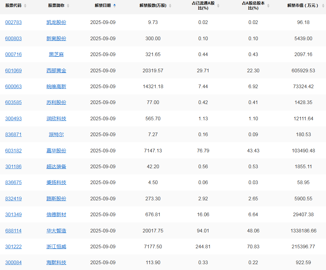This screenshot has width=326, height=270.
Task: Click stock code 301222
Action: click(13, 247)
